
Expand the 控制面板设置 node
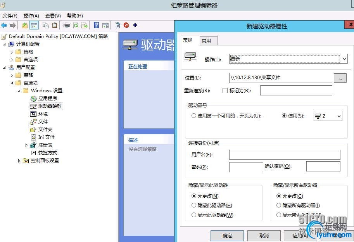click(19, 161)
